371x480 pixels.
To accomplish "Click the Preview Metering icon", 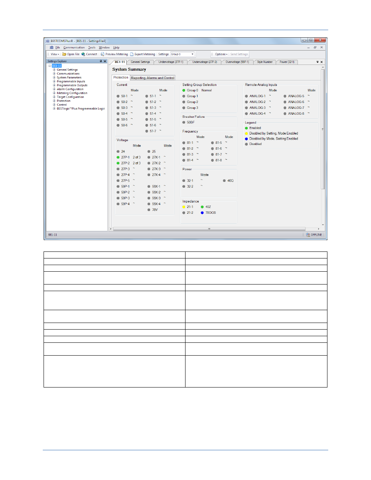I will pos(102,54).
